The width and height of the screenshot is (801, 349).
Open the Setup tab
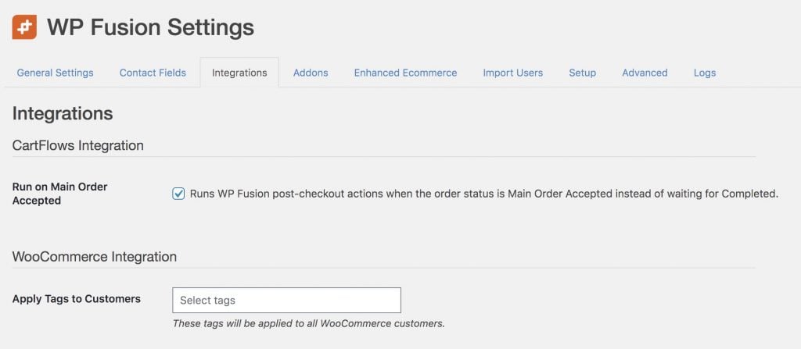click(582, 73)
